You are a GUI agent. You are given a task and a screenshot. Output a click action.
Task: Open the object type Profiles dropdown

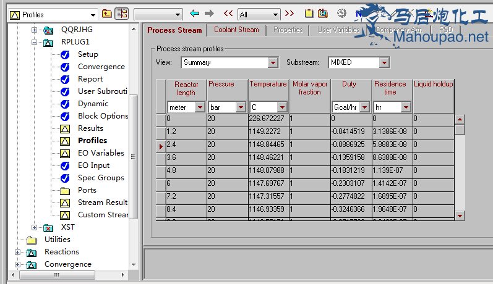[93, 15]
